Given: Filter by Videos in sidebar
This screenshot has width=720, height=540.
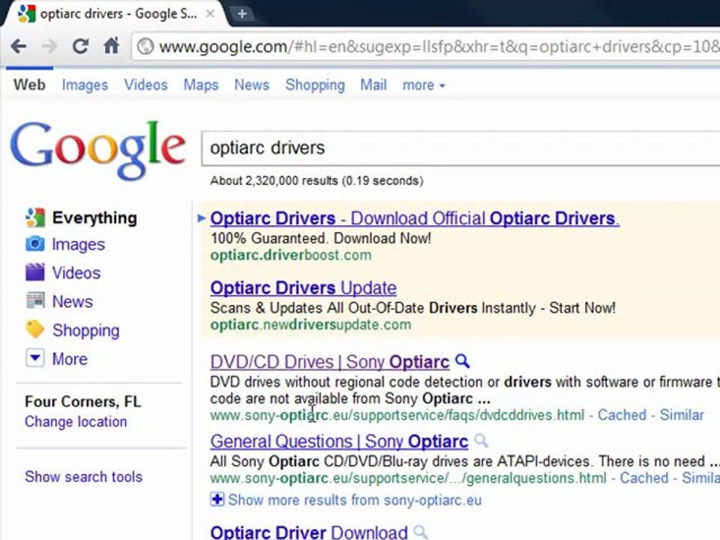Looking at the screenshot, I should click(76, 273).
